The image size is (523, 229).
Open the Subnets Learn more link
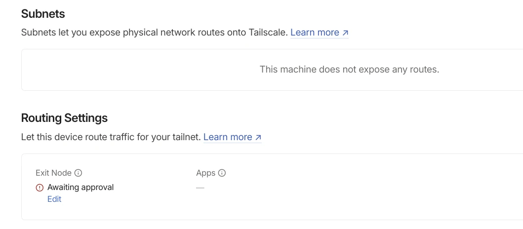click(315, 33)
